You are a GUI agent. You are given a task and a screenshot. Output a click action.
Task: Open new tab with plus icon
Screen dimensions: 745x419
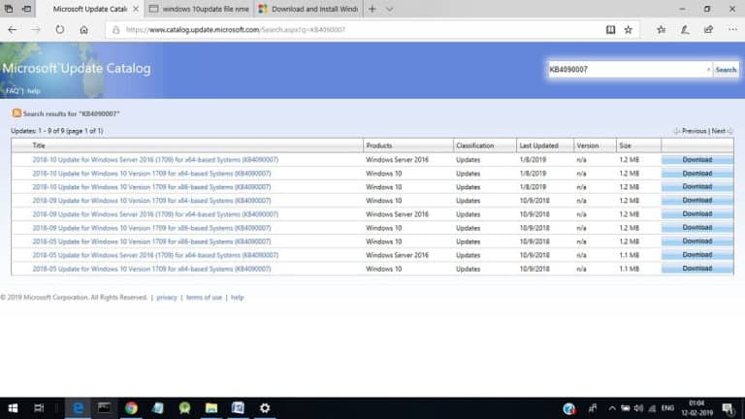click(x=372, y=9)
